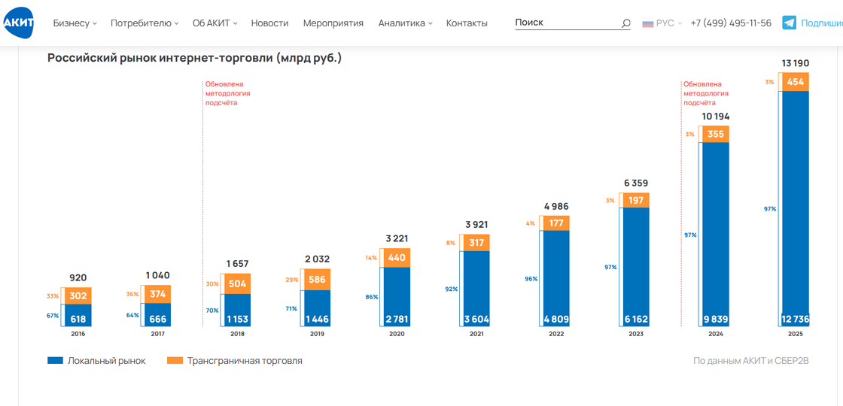Click the 33% share label for 2016
843x406 pixels.
[x=53, y=295]
